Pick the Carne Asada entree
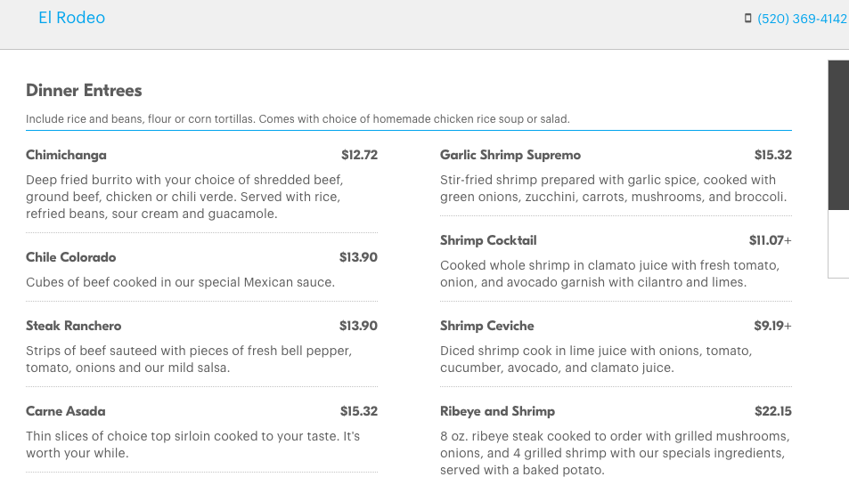The image size is (849, 477). tap(66, 411)
